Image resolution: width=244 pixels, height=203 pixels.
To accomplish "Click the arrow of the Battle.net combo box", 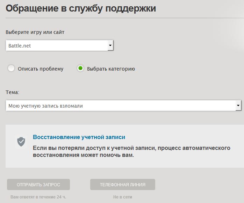I will (x=110, y=45).
